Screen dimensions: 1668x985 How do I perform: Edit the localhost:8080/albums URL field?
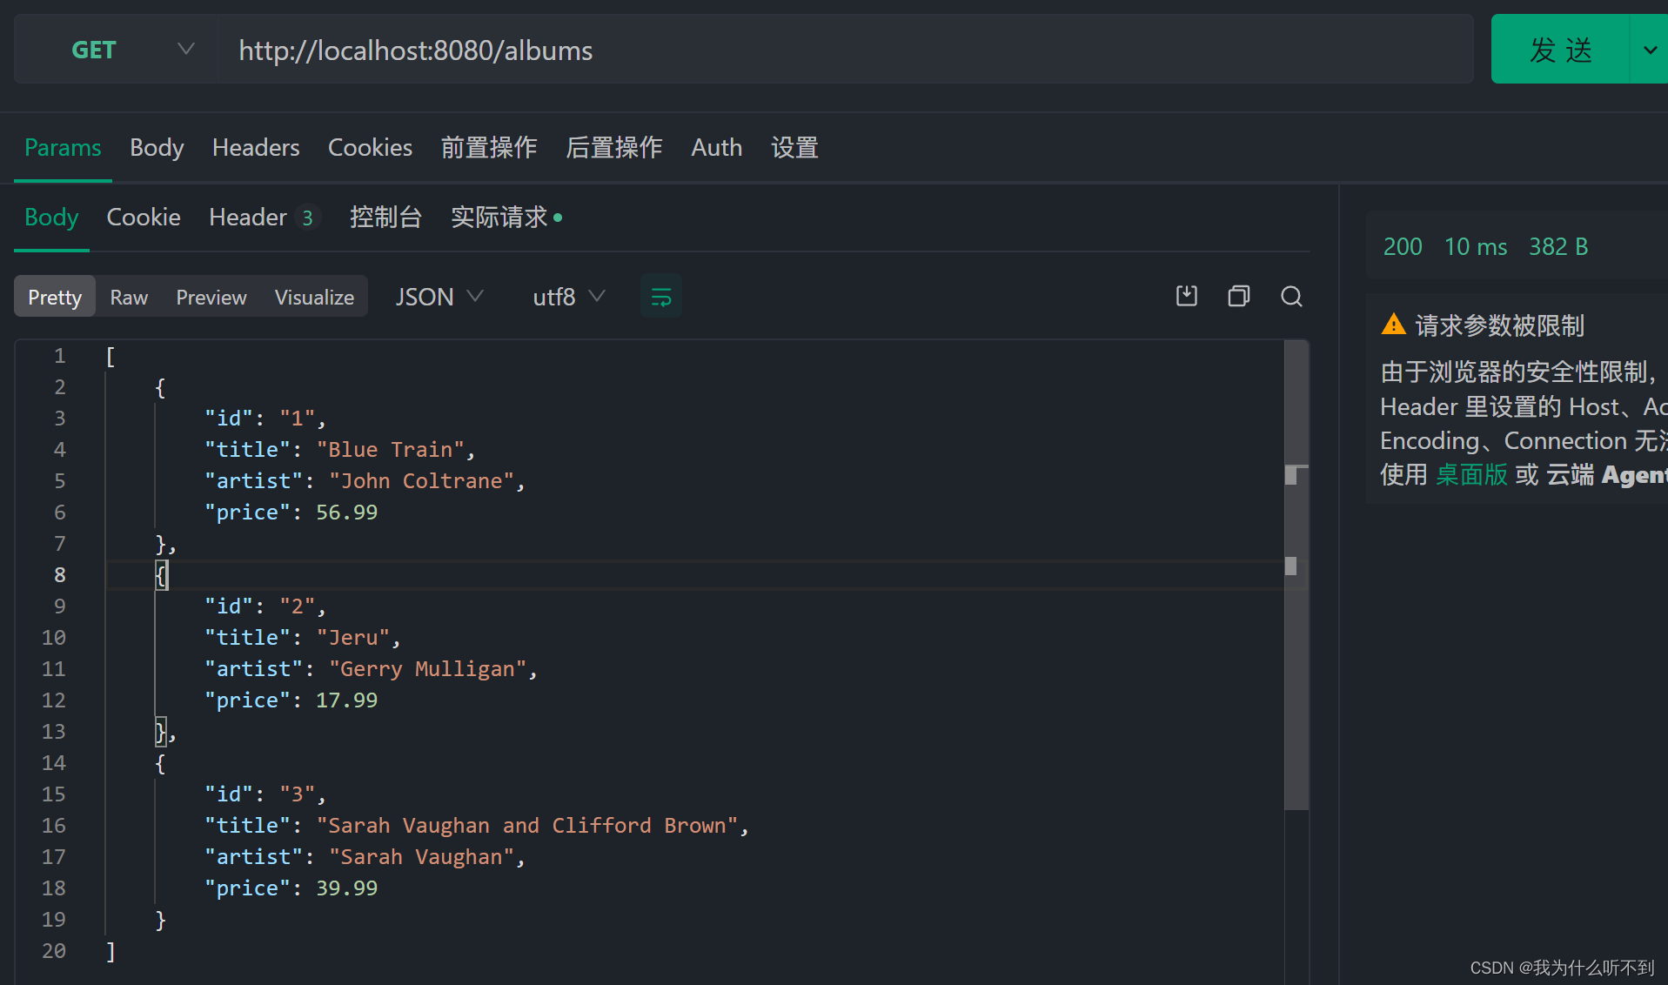[845, 50]
